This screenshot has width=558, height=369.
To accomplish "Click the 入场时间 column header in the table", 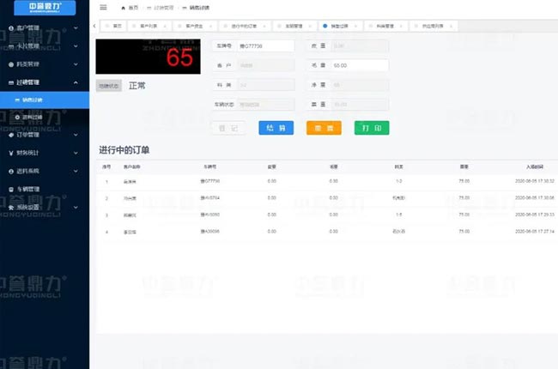I will tap(535, 166).
